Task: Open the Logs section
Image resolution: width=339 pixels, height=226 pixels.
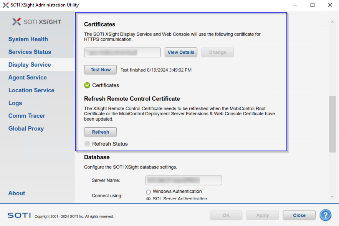Action: [15, 103]
